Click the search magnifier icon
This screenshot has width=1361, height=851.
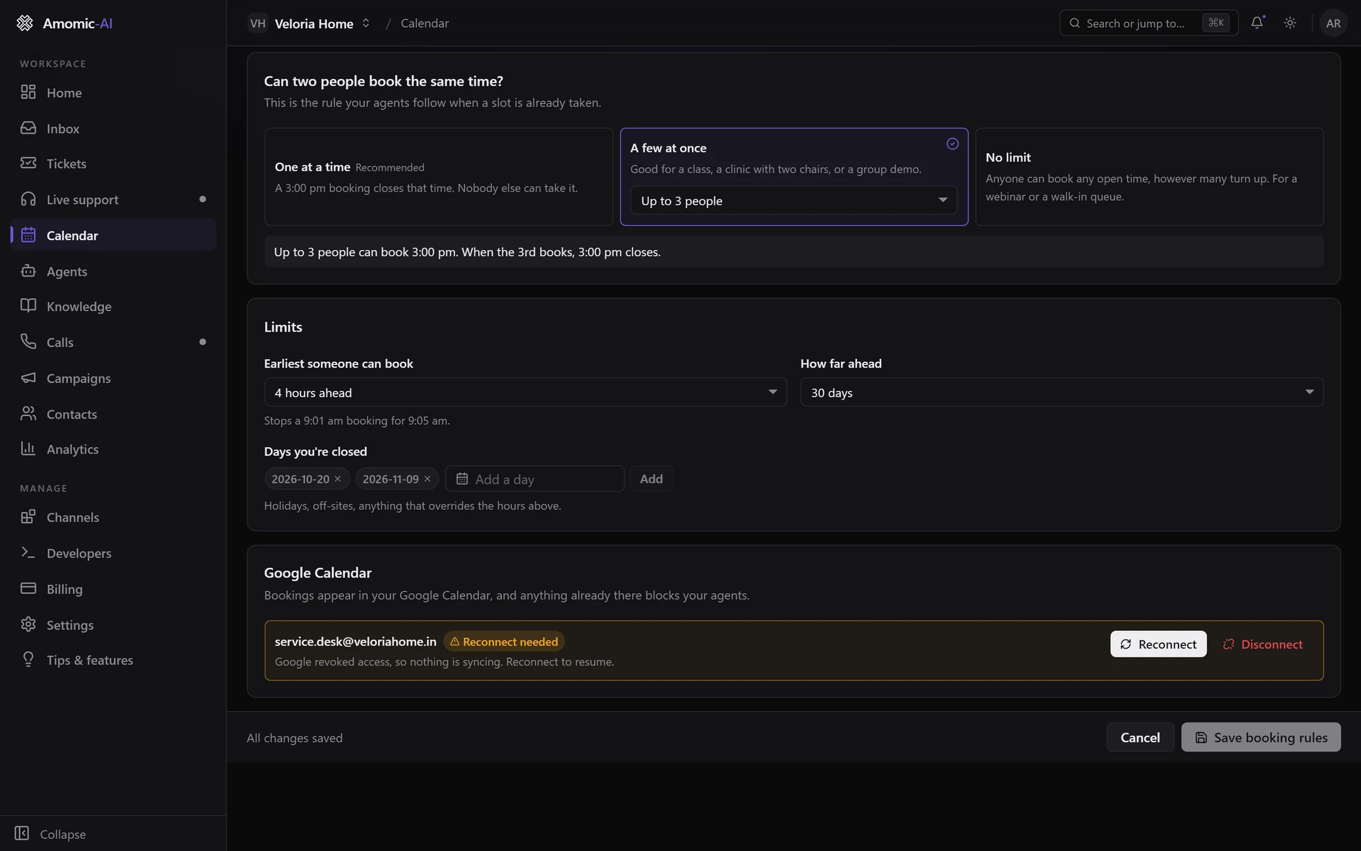coord(1074,23)
